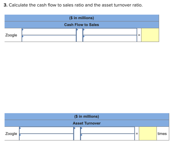Image resolution: width=180 pixels, height=146 pixels.
Task: Open Cash Flow to Sales operator dropdown
Action: click(79, 35)
